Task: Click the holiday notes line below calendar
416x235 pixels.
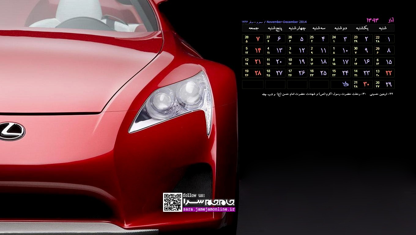Action: pos(327,94)
